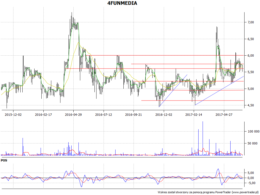Select the 50 000 volume axis label

[x=253, y=143]
